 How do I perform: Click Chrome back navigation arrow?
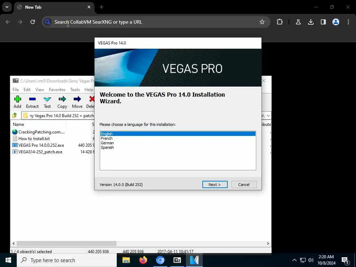[x=8, y=22]
